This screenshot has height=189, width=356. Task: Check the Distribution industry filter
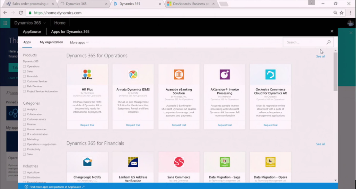(x=24, y=177)
